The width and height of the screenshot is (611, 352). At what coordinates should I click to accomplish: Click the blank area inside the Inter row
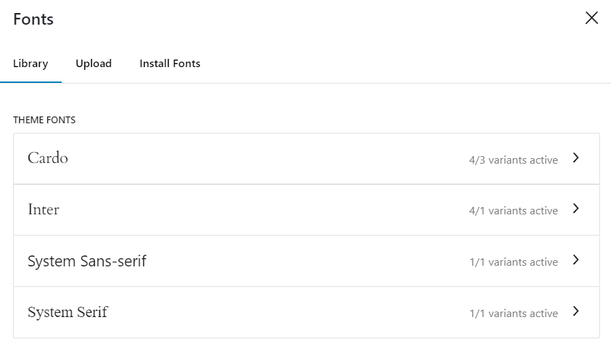coord(261,210)
